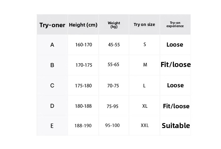This screenshot has height=149, width=221.
Task: Select try-oner D cell
Action: (52, 106)
